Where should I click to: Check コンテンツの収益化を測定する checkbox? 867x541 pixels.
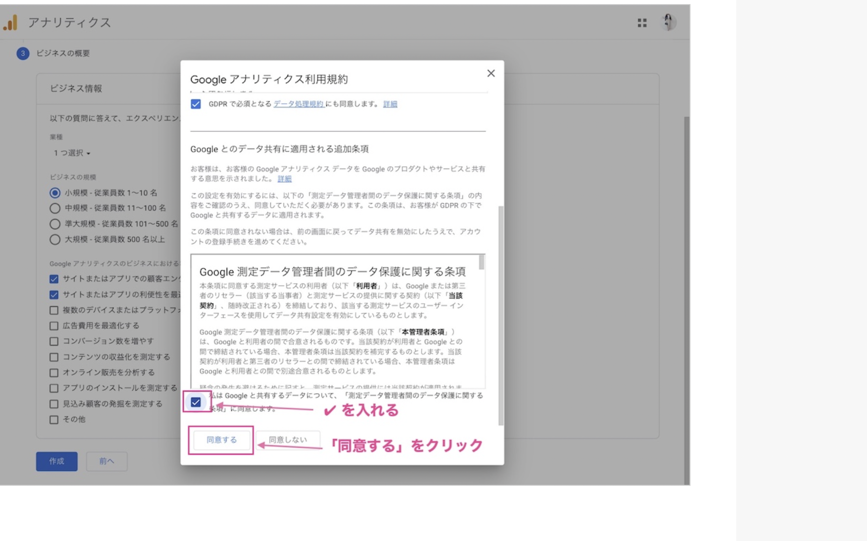54,357
